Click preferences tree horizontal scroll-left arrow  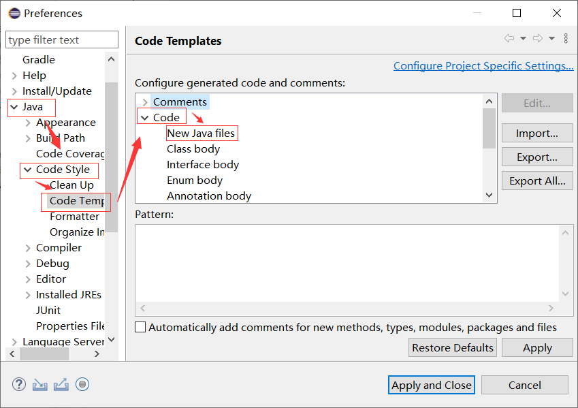(12, 354)
